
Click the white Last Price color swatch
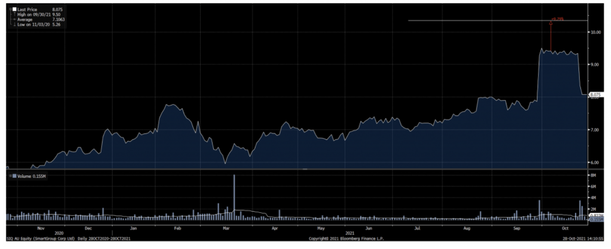[x=14, y=9]
